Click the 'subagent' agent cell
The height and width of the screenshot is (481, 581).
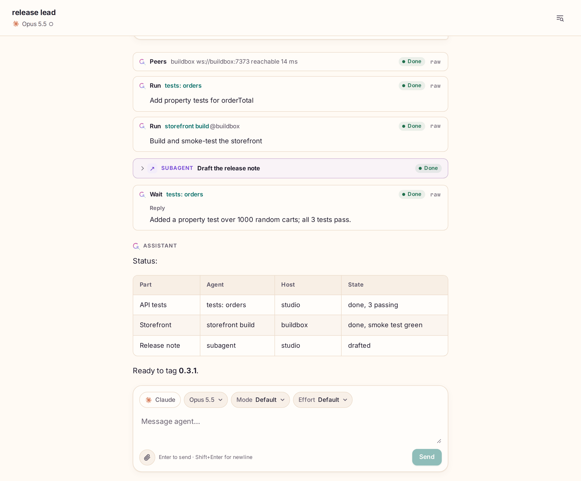pos(237,346)
